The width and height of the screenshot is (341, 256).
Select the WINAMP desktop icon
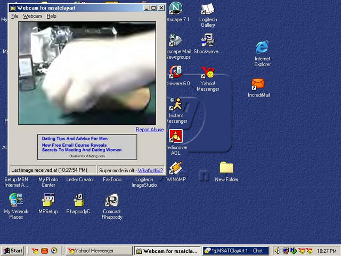pyautogui.click(x=176, y=168)
